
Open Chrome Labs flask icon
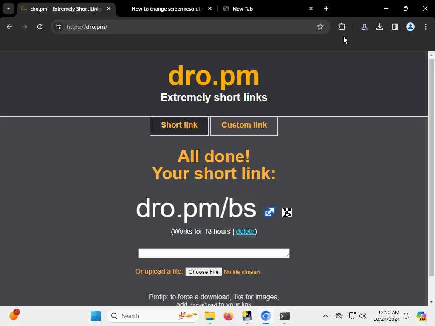coord(364,27)
